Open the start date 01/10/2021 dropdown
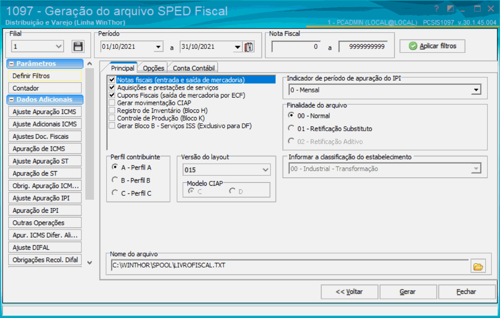 point(158,47)
